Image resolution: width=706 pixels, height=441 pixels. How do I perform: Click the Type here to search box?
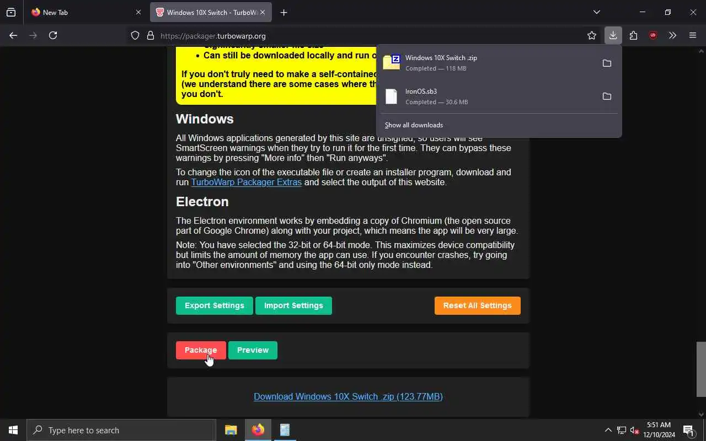121,430
